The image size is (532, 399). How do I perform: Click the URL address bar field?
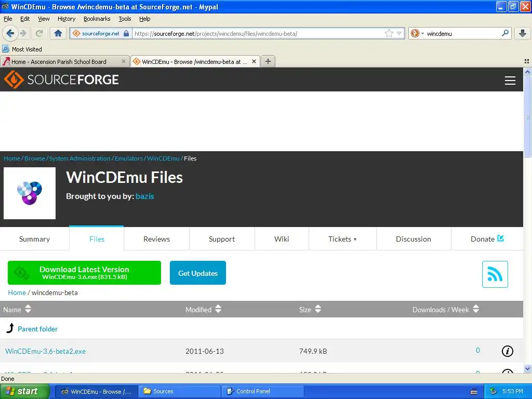pyautogui.click(x=258, y=33)
